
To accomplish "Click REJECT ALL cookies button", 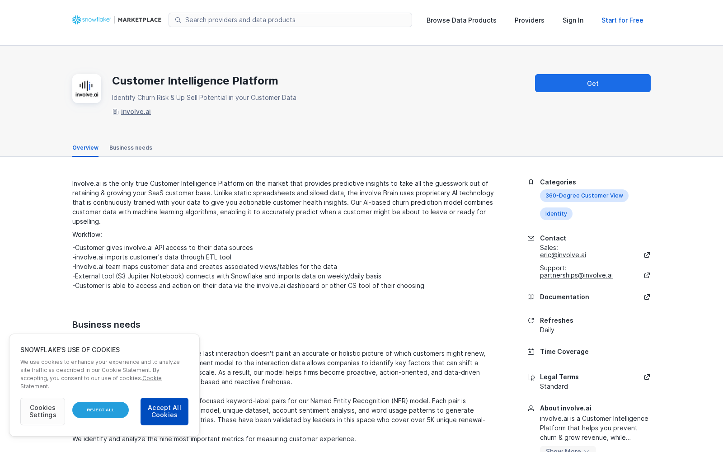I will (x=100, y=410).
